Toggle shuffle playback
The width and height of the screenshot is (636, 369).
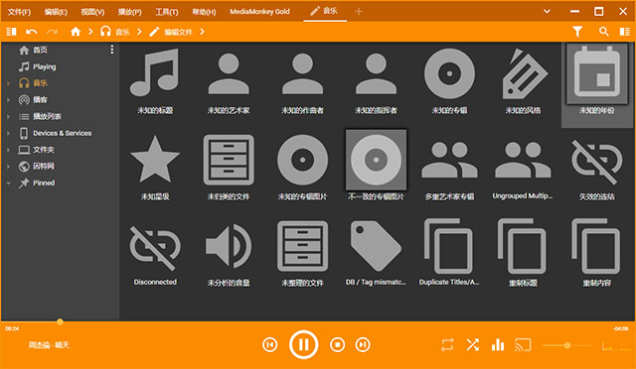click(473, 344)
